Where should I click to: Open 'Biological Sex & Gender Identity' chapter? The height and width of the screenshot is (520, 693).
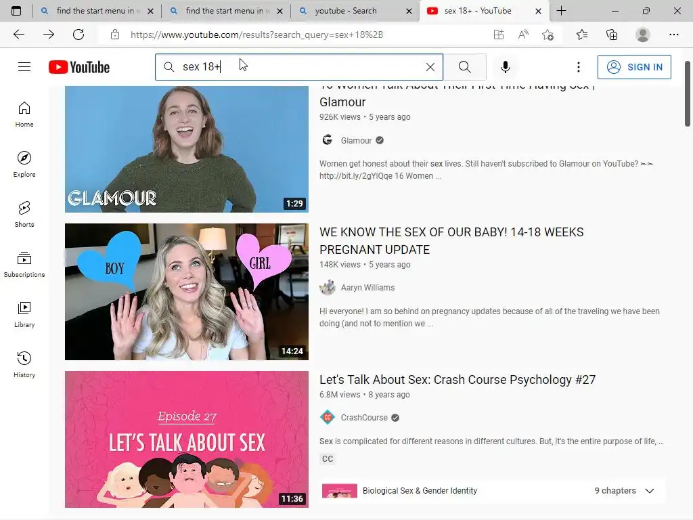[420, 491]
